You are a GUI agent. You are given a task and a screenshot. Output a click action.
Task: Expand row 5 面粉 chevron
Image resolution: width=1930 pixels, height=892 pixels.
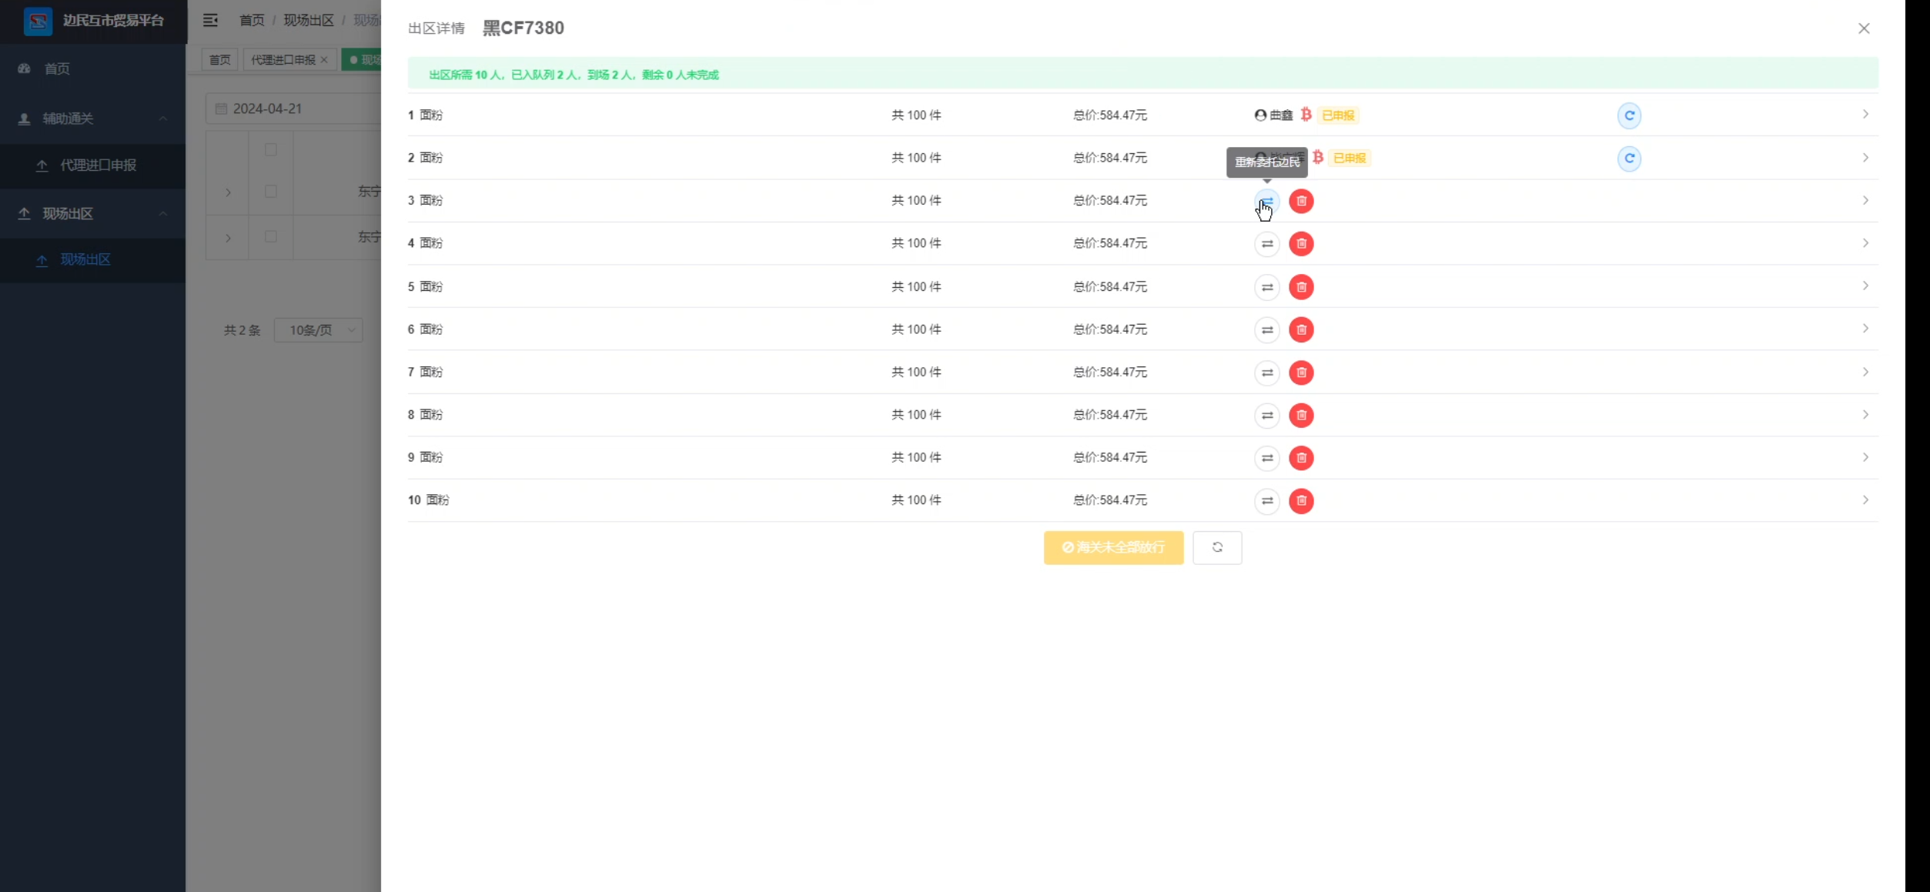(1865, 286)
